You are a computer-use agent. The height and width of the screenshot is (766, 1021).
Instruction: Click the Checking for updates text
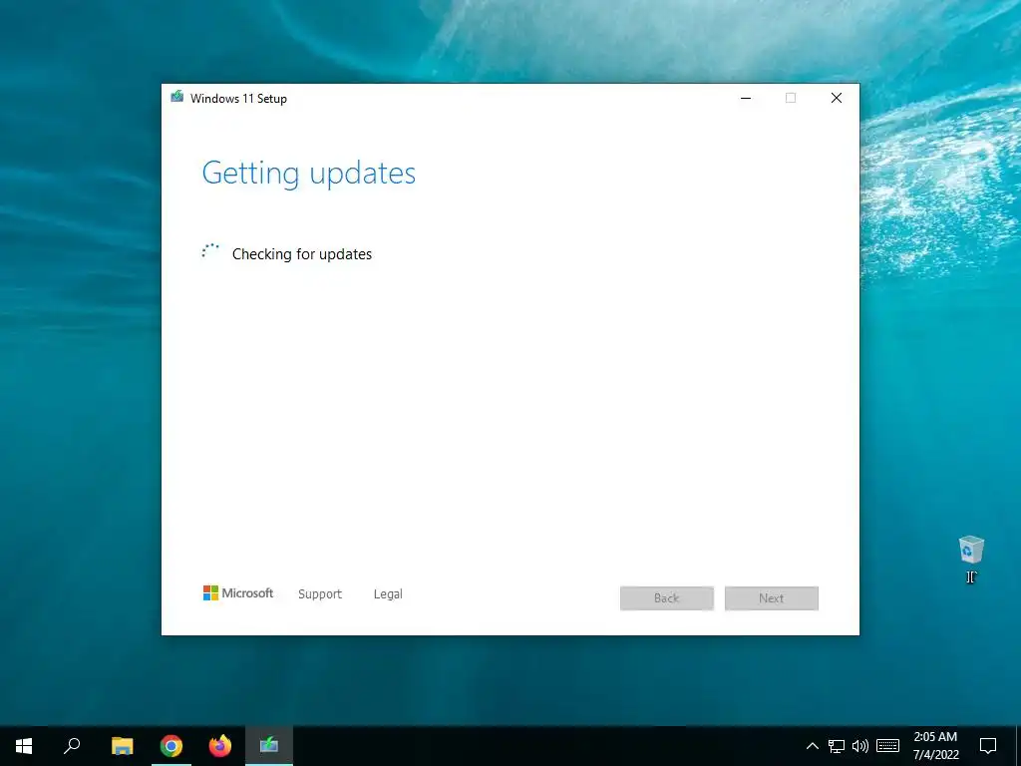tap(302, 254)
